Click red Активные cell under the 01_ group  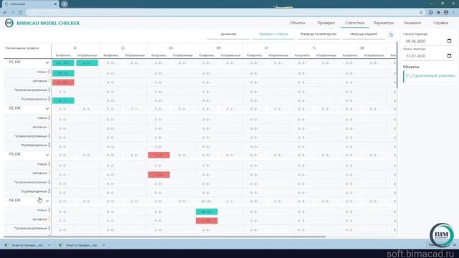(x=63, y=82)
